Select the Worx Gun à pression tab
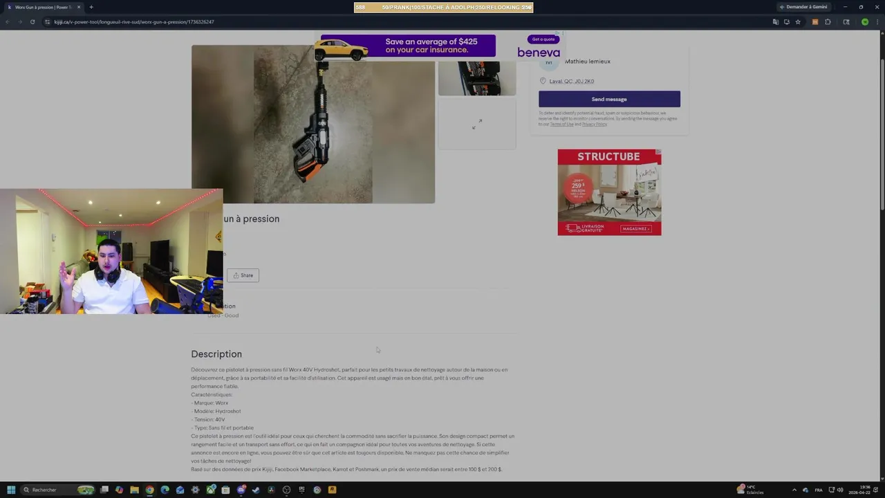Screen dimensions: 885x498 pos(43,7)
